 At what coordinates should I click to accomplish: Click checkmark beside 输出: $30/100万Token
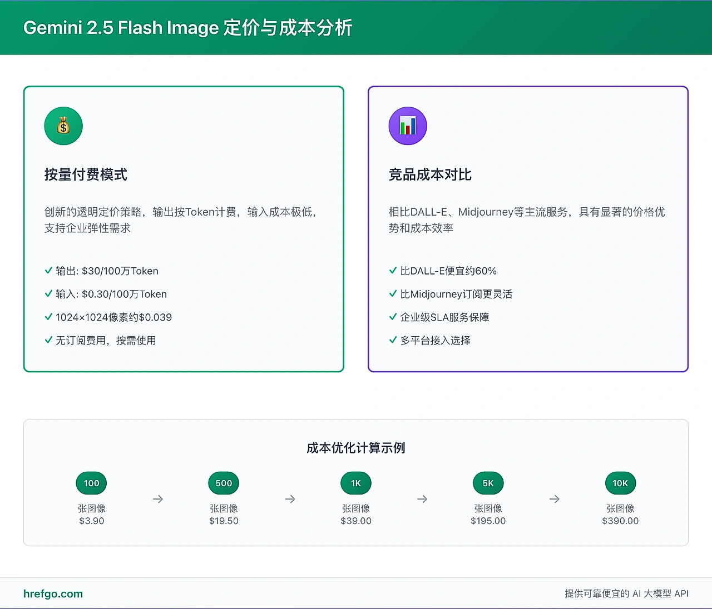pyautogui.click(x=48, y=271)
